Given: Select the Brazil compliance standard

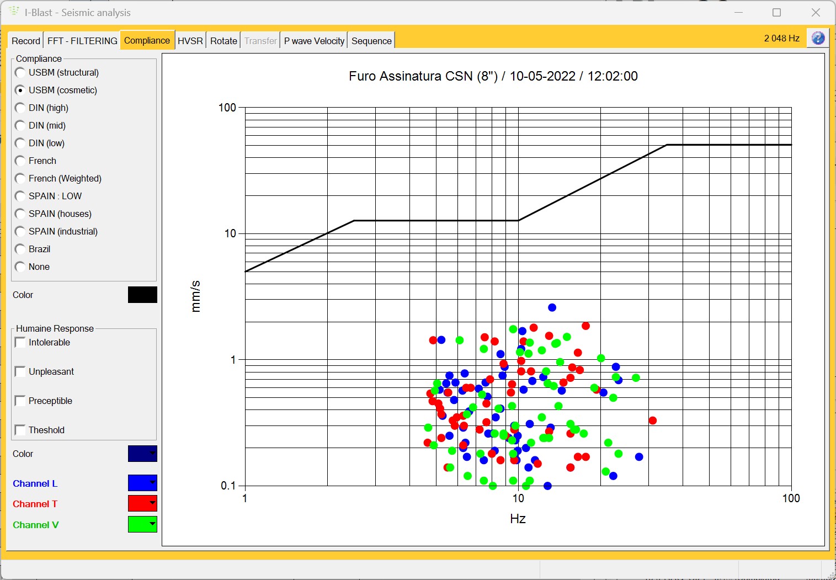Looking at the screenshot, I should click(x=20, y=249).
